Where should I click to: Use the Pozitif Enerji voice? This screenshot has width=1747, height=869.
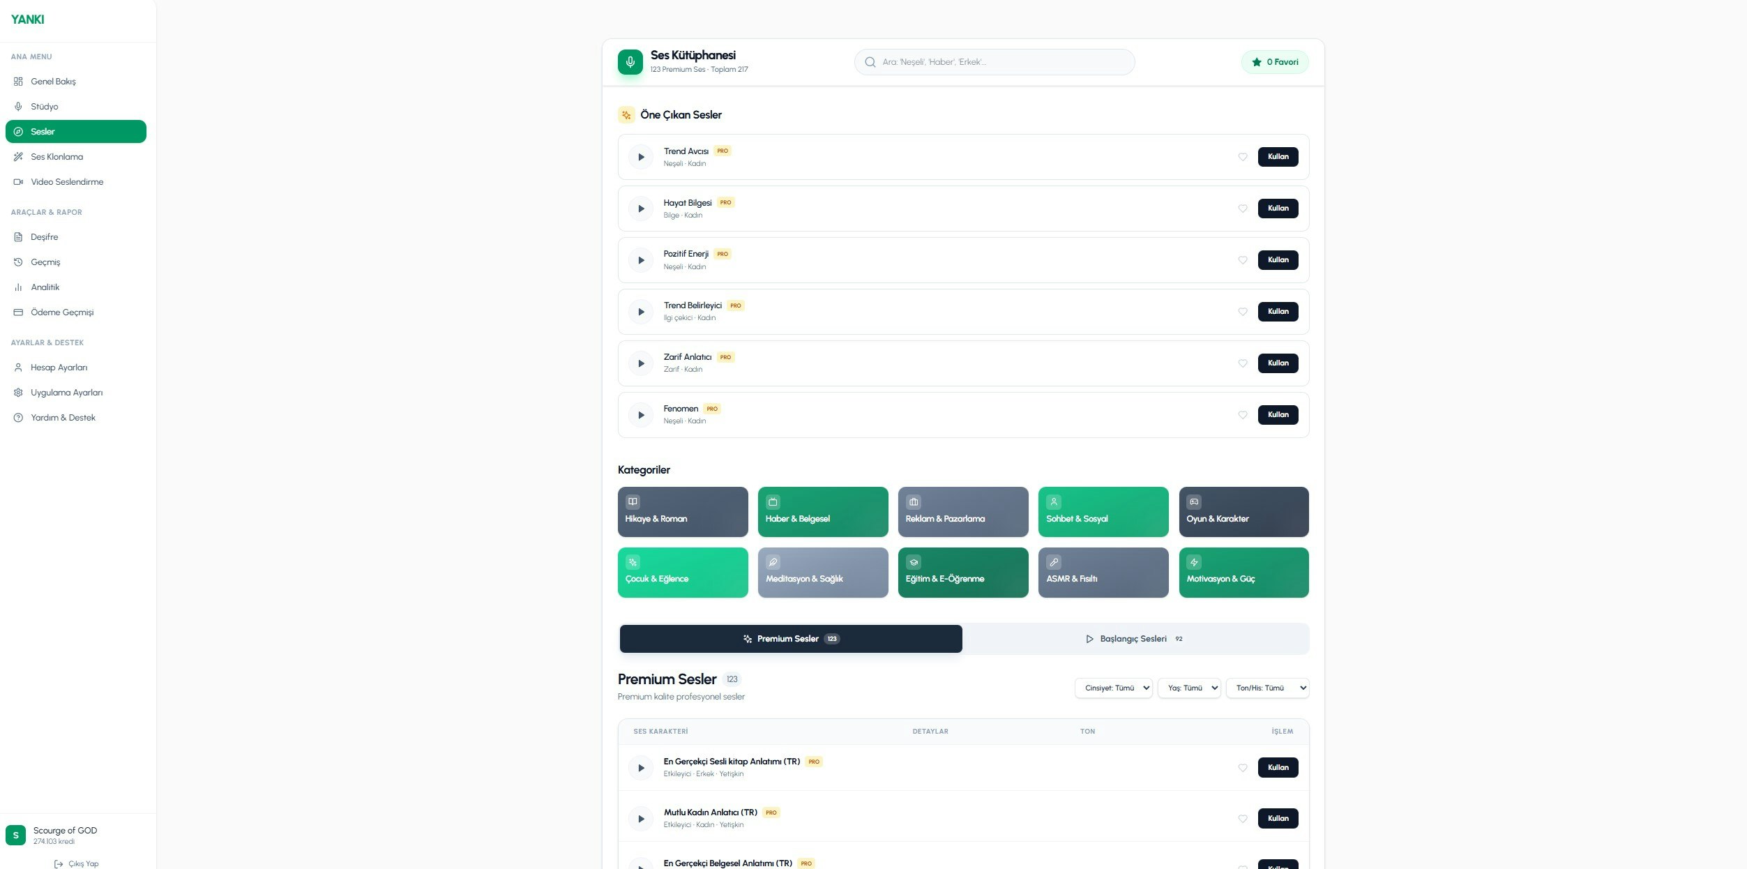click(x=1277, y=260)
